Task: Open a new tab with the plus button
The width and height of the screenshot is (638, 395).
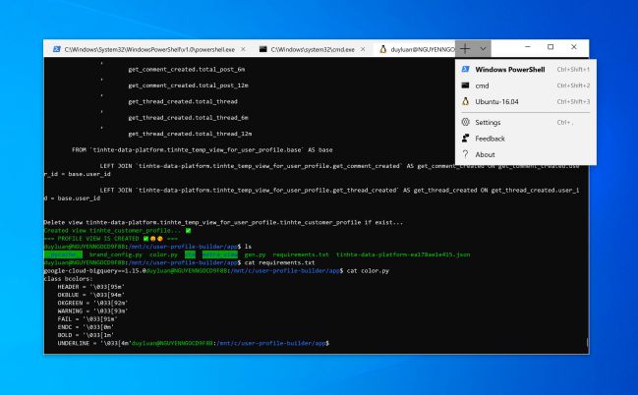Action: click(465, 49)
